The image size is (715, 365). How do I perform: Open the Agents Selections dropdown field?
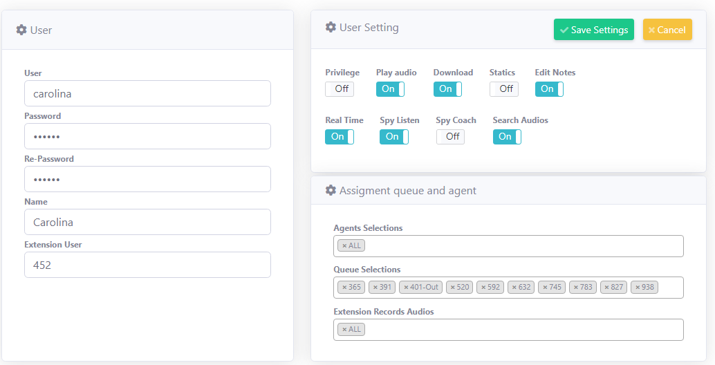tap(519, 245)
